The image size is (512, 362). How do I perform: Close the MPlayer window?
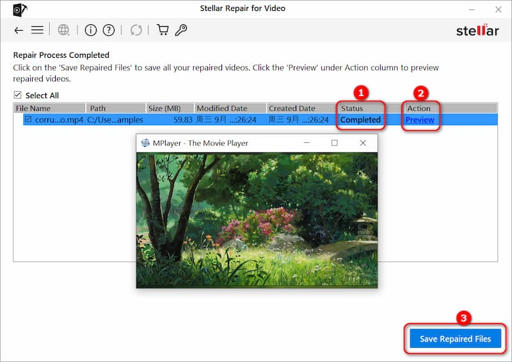pos(363,143)
